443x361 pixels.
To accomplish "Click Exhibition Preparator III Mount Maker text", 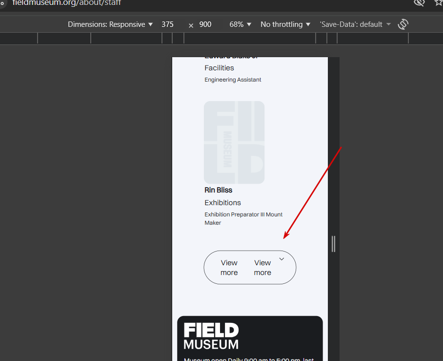I will pyautogui.click(x=243, y=218).
